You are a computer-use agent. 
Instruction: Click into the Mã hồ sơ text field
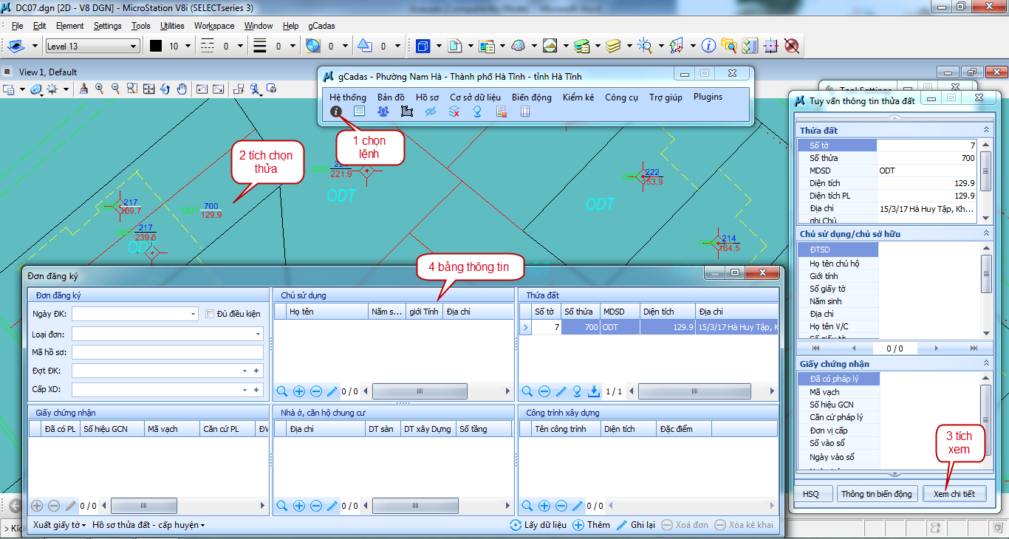pos(167,352)
